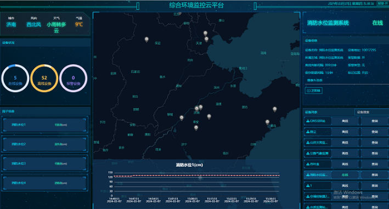Viewport: 389px width, 209px height.
Task: Select the 52 离线设备 ring chart
Action: [44, 78]
